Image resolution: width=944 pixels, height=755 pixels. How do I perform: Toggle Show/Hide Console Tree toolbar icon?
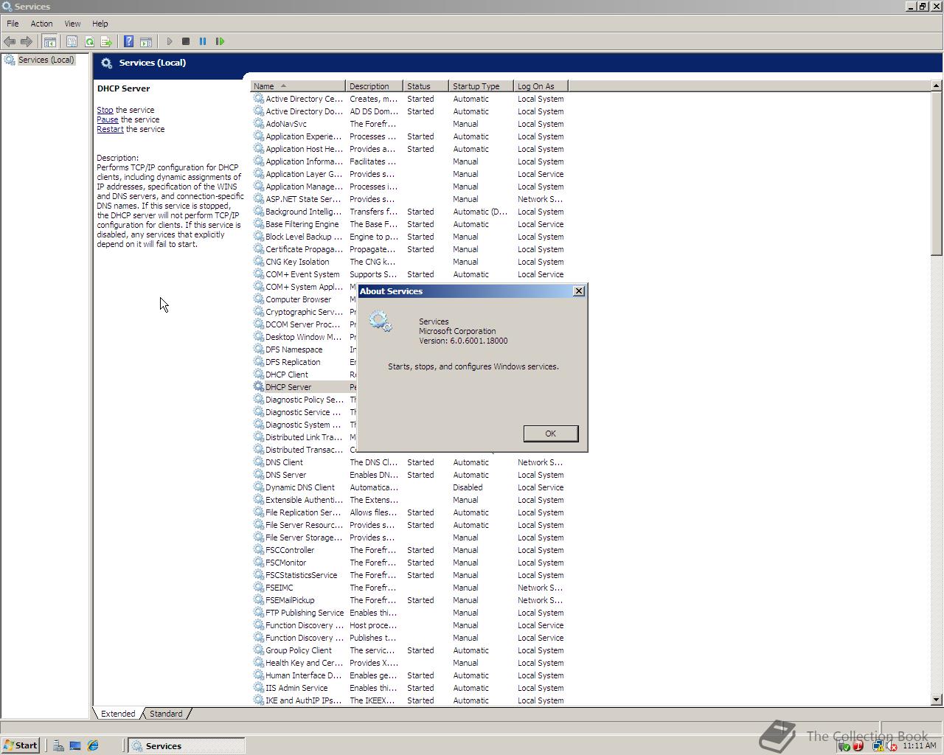coord(49,41)
